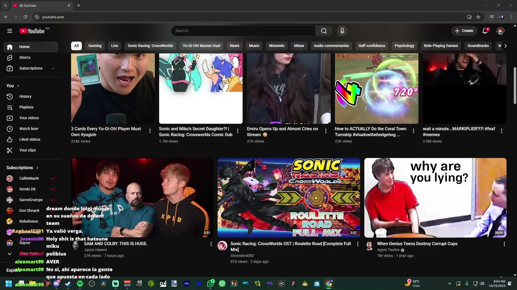The image size is (517, 290).
Task: Open WhatsApp from the taskbar
Action: point(210,284)
